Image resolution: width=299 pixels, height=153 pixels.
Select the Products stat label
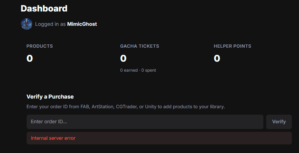coord(40,46)
